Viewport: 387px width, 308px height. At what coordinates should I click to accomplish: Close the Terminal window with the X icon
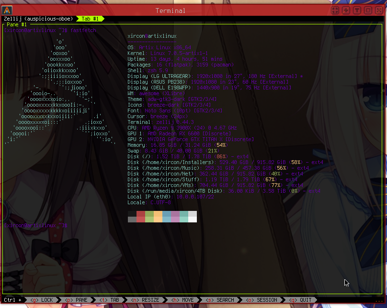pos(379,11)
